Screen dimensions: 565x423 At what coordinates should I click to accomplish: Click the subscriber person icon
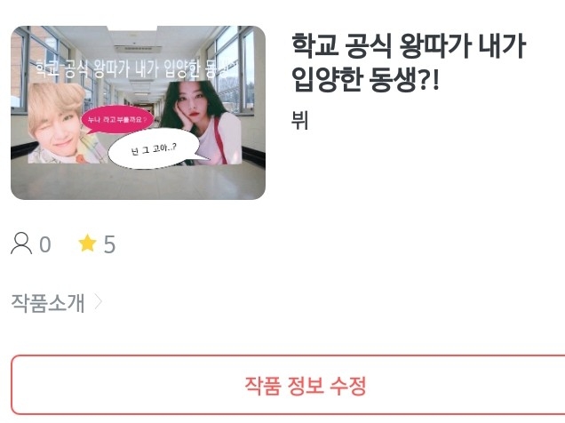(x=21, y=243)
